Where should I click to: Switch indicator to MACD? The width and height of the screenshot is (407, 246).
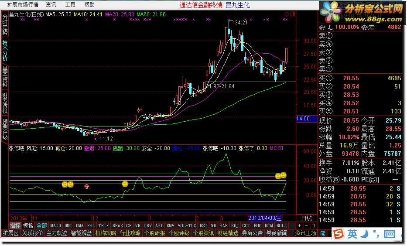coord(55,225)
